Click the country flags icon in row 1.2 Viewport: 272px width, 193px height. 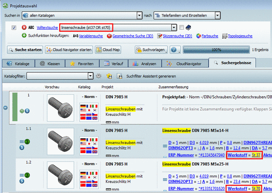coord(89,179)
